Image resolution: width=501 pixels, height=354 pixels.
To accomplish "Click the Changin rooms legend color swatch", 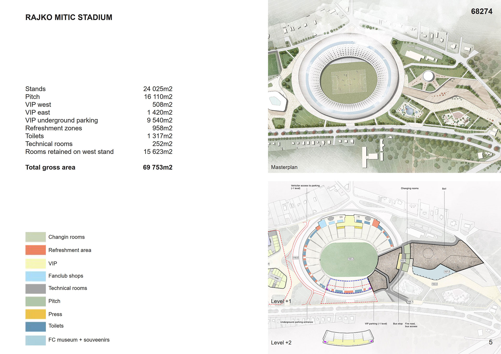I will [x=35, y=237].
